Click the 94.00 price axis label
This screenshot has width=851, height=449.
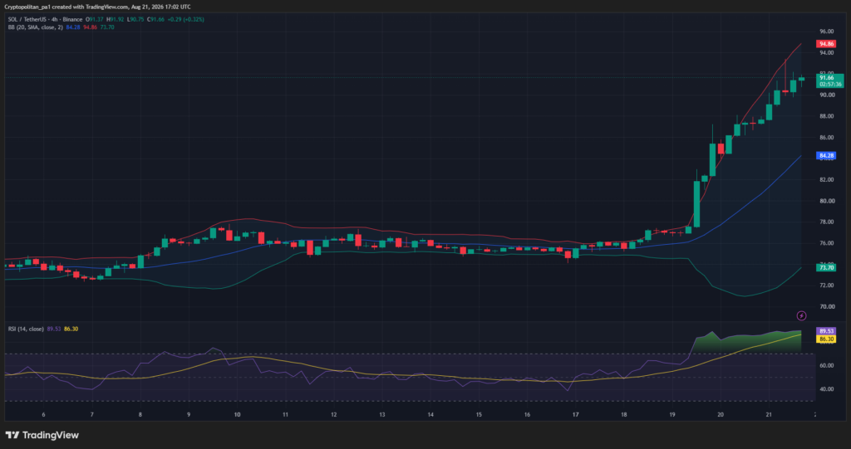point(827,52)
